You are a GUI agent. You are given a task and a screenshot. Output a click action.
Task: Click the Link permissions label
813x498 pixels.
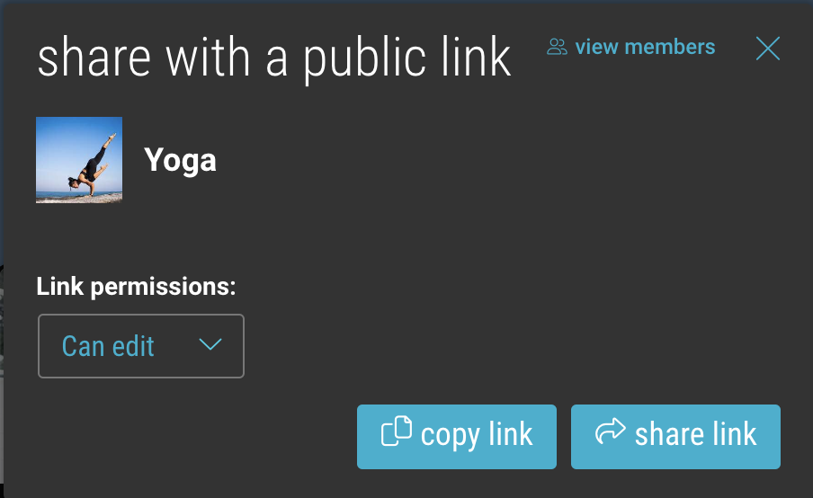tap(136, 286)
